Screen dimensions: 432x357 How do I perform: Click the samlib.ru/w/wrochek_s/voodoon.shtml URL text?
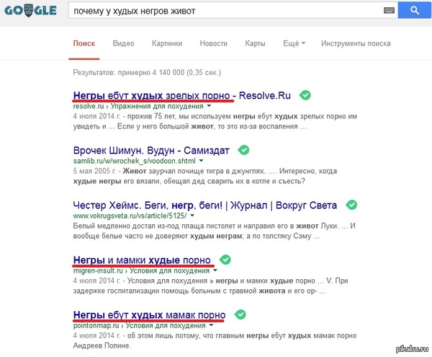(x=135, y=161)
